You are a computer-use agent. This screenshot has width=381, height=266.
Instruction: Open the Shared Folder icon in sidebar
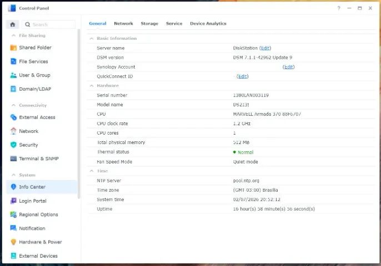click(x=13, y=48)
